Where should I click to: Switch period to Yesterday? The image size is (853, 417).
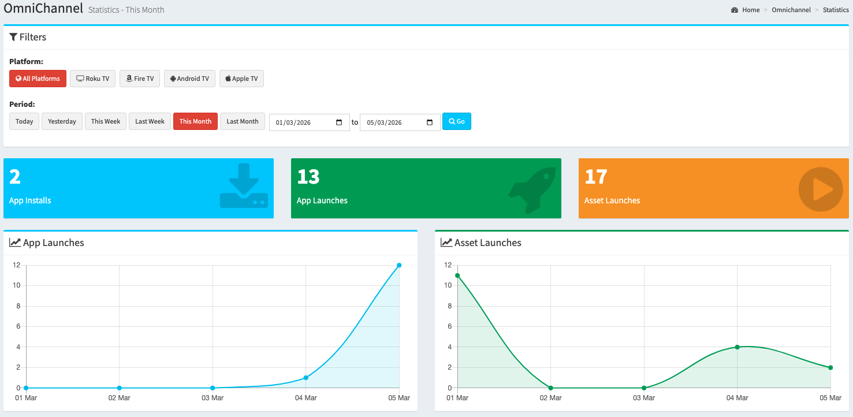(x=62, y=121)
